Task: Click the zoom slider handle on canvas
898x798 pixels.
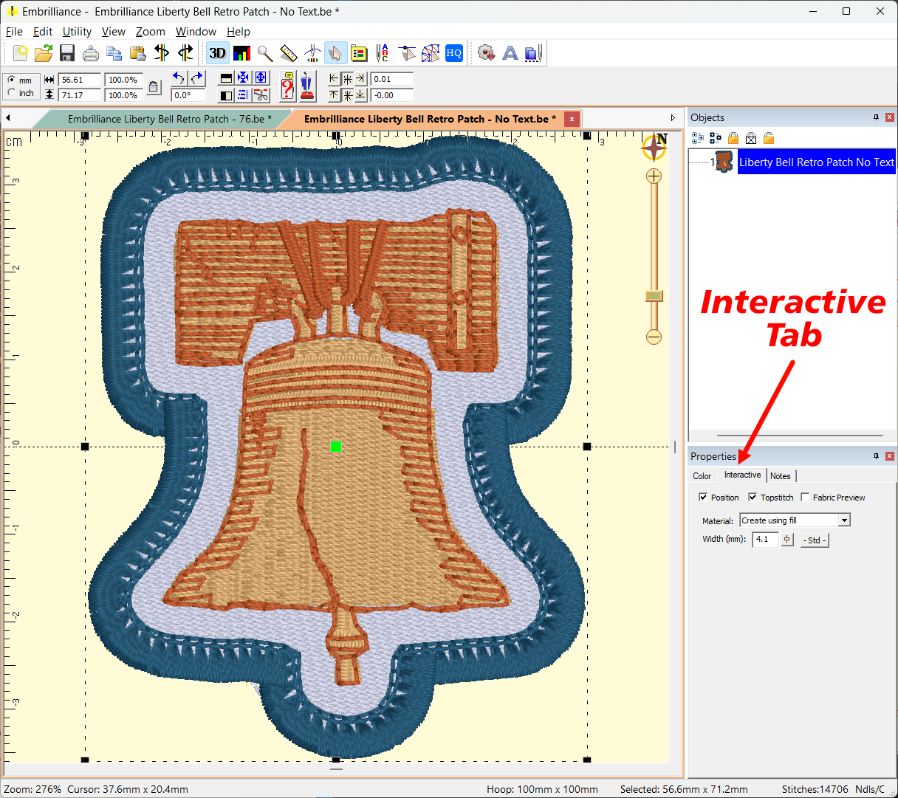Action: point(654,296)
